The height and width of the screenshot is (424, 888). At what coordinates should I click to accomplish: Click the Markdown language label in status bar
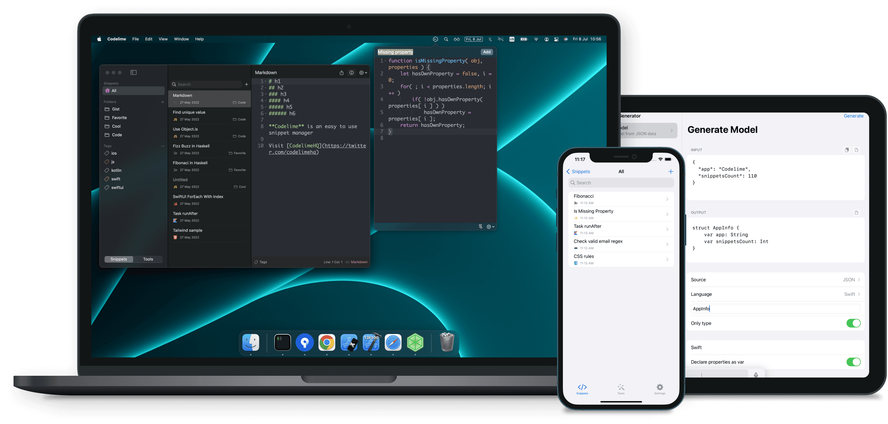[x=359, y=262]
